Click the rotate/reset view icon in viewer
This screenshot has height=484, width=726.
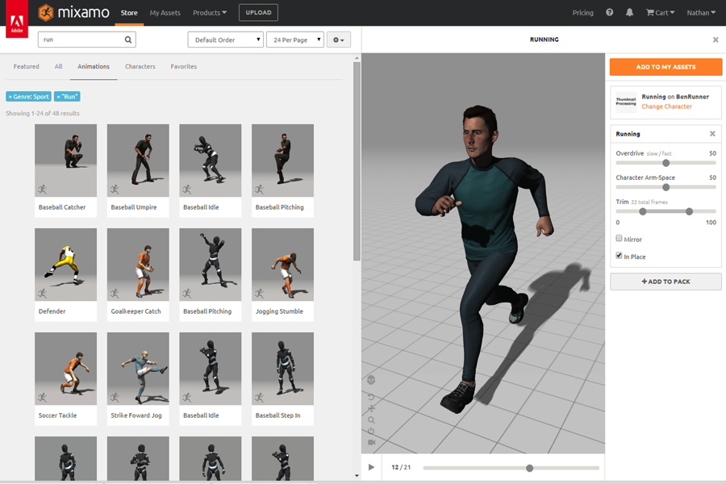[x=371, y=397]
